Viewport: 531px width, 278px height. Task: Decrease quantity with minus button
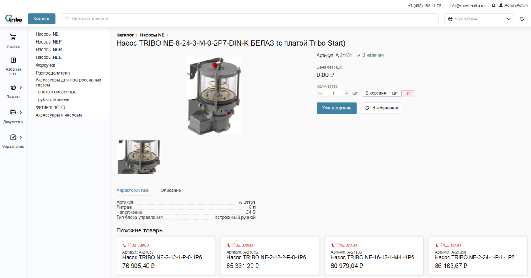pos(320,94)
